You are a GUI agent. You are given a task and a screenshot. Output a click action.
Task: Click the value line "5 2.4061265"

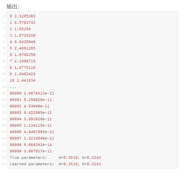pyautogui.click(x=23, y=48)
